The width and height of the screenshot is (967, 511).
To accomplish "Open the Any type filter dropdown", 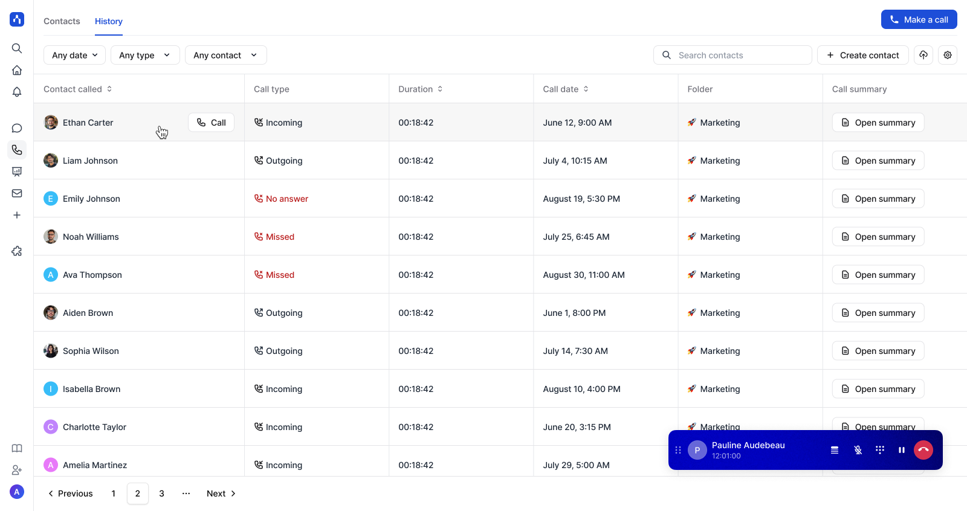I will pyautogui.click(x=144, y=55).
